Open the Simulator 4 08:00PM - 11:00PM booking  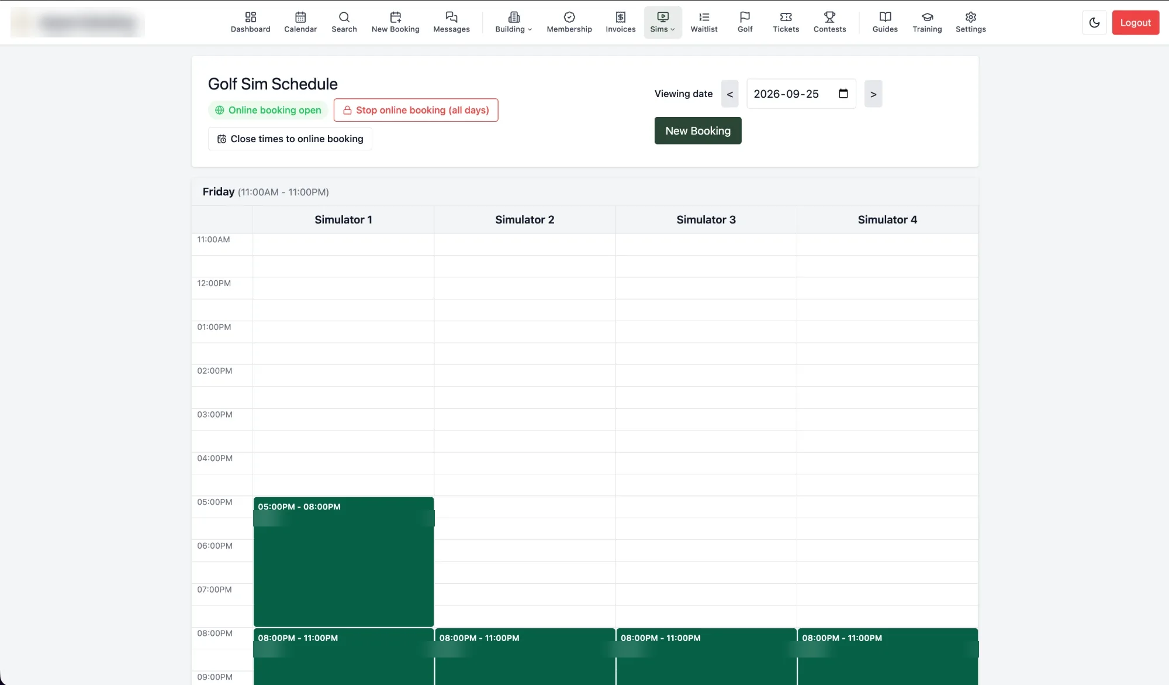pos(887,656)
